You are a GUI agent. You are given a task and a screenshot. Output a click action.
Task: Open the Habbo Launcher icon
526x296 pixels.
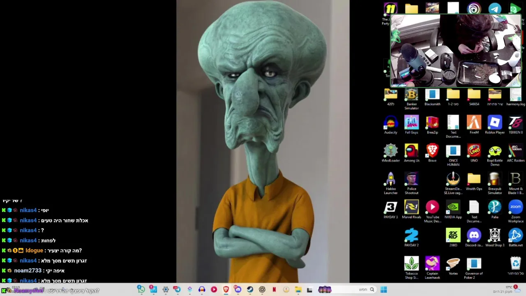click(390, 184)
